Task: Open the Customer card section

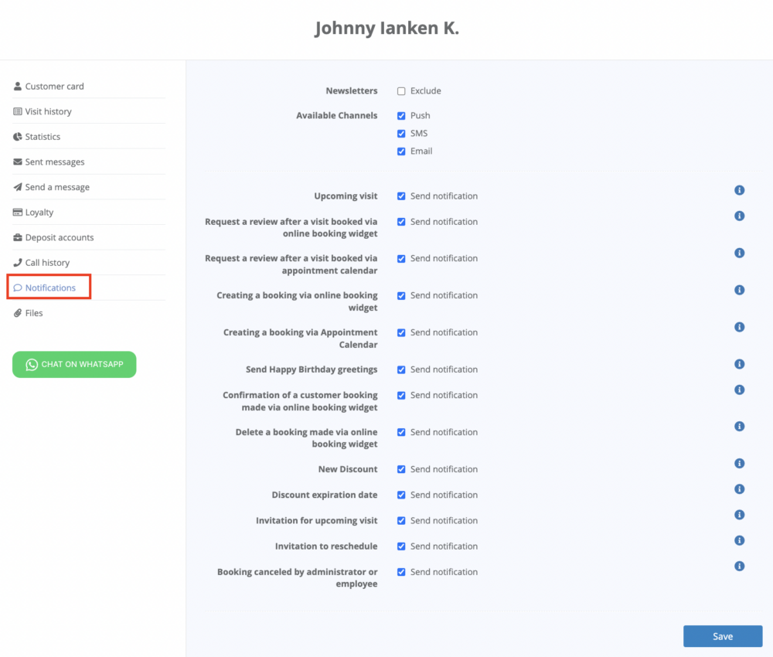Action: (x=54, y=87)
